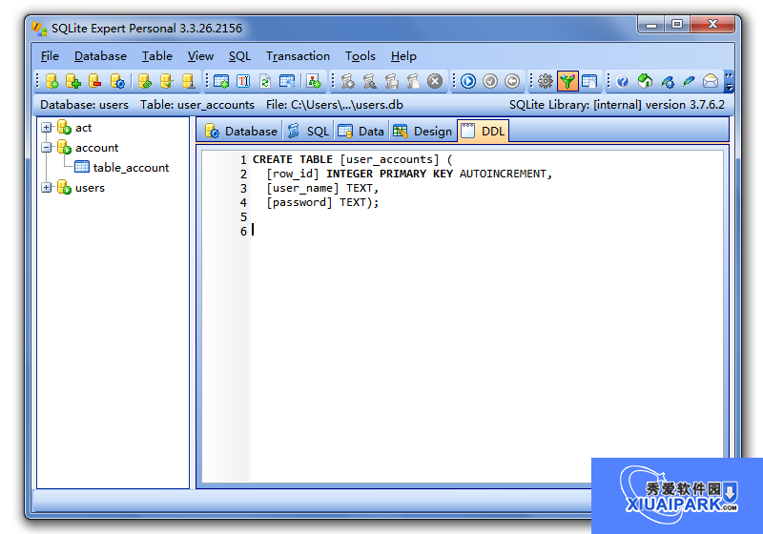
Task: Click the Add Database icon with green plus
Action: (x=73, y=81)
